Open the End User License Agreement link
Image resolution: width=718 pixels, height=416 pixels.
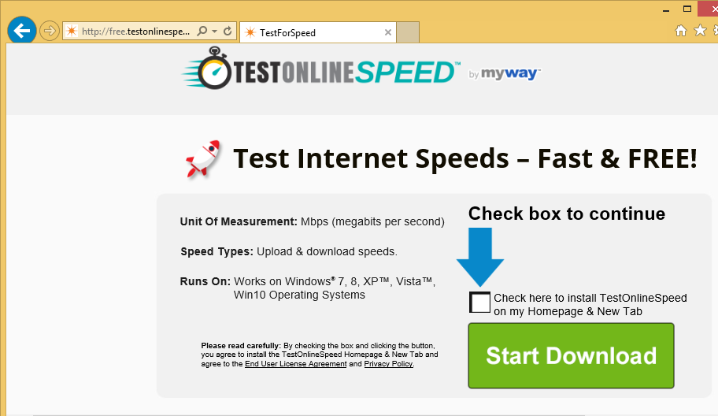click(295, 364)
